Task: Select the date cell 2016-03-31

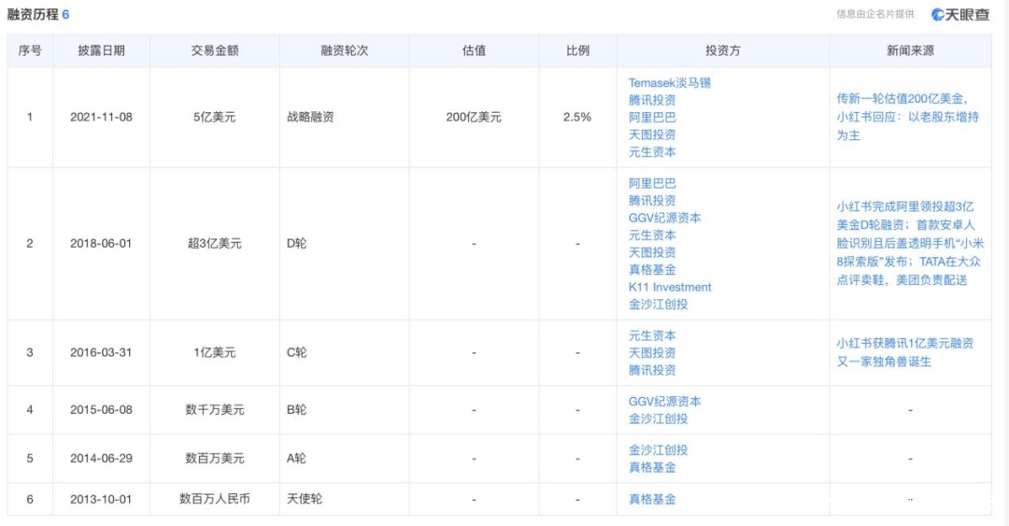Action: tap(101, 353)
